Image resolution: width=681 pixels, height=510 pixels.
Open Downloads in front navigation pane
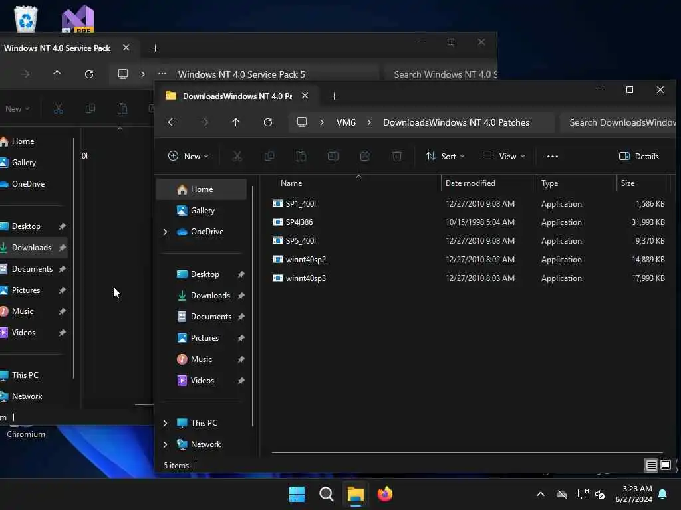pyautogui.click(x=210, y=296)
